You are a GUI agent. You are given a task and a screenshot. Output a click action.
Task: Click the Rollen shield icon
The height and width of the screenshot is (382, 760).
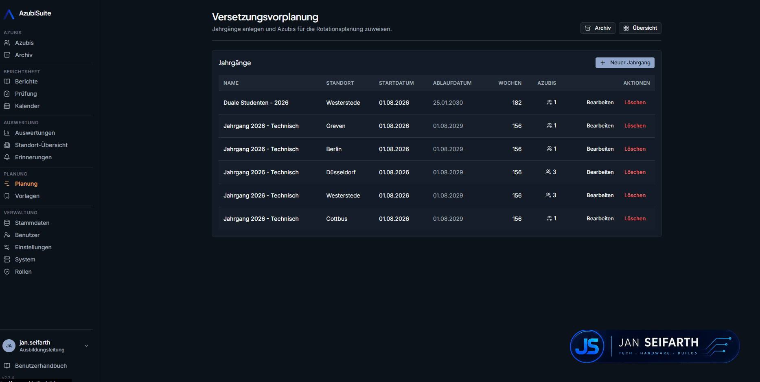coord(7,272)
